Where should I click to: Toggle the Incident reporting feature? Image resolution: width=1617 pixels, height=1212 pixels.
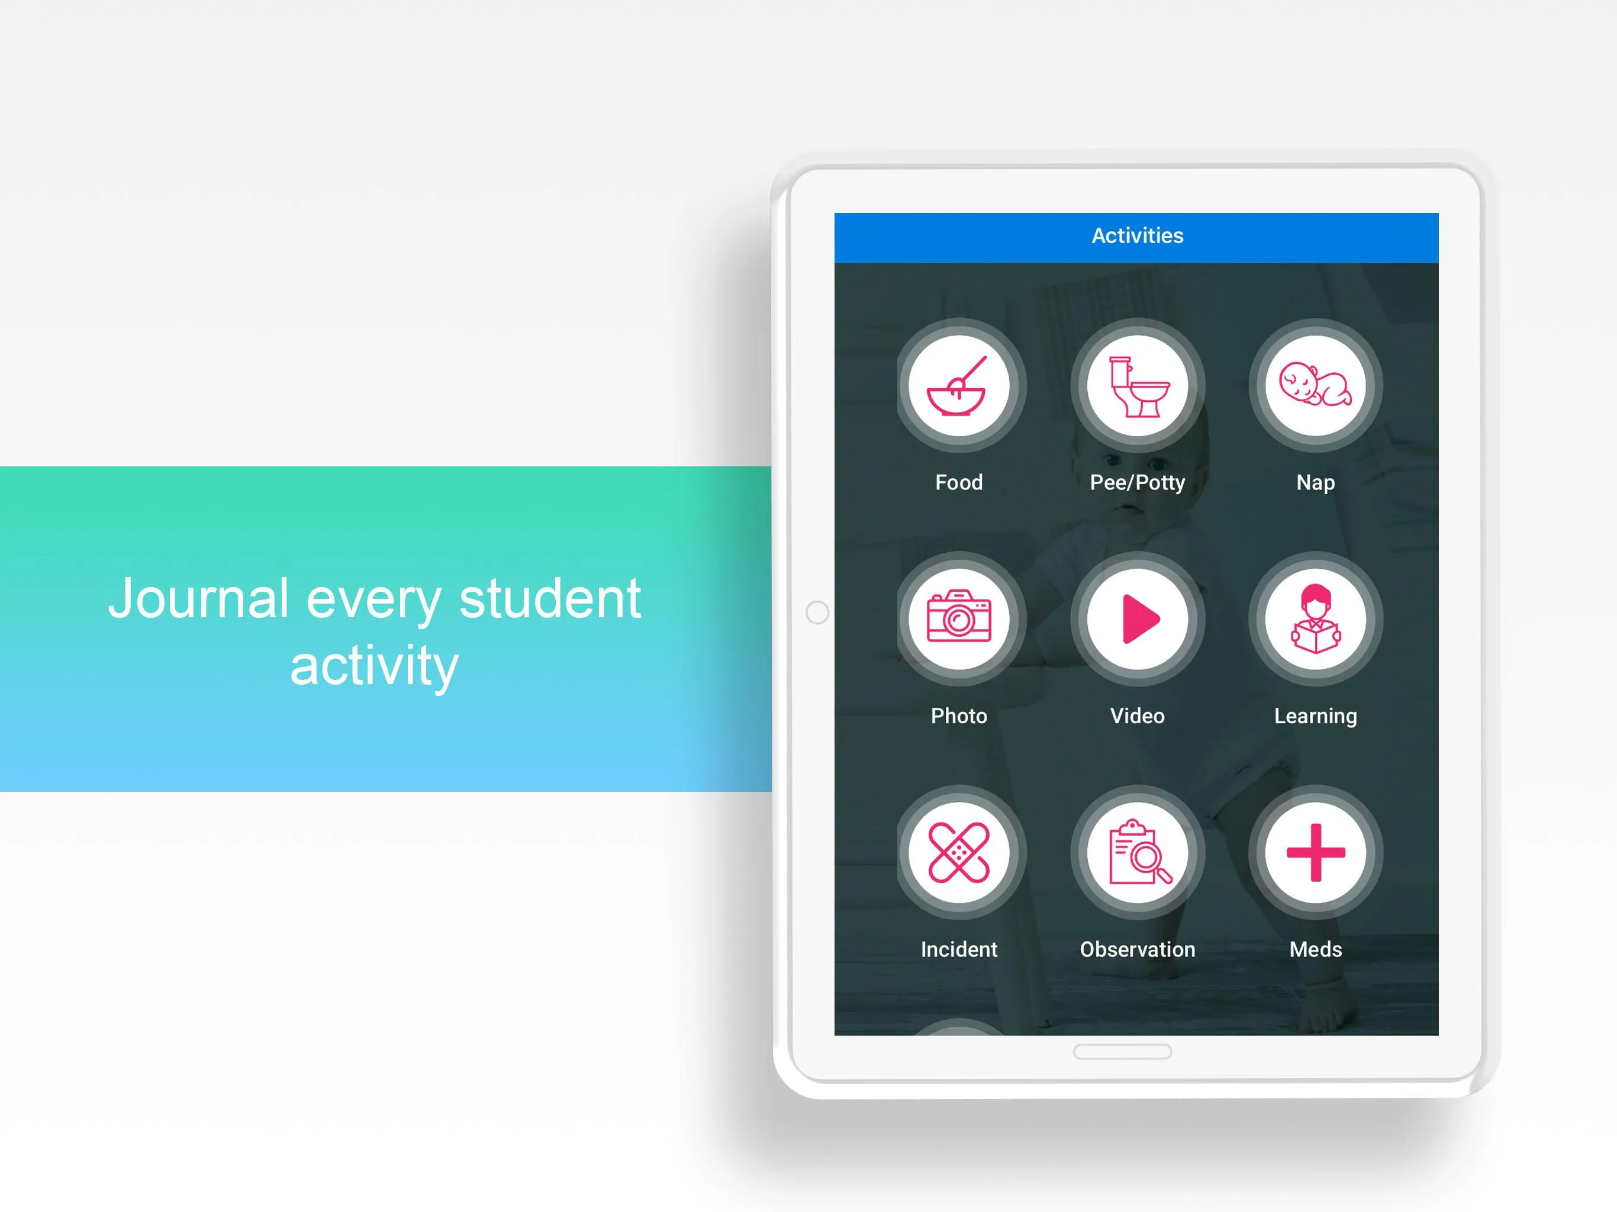959,854
